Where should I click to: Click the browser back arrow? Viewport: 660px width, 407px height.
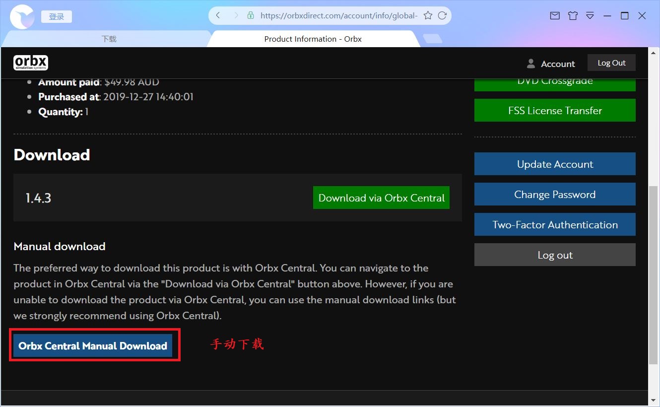(x=218, y=15)
